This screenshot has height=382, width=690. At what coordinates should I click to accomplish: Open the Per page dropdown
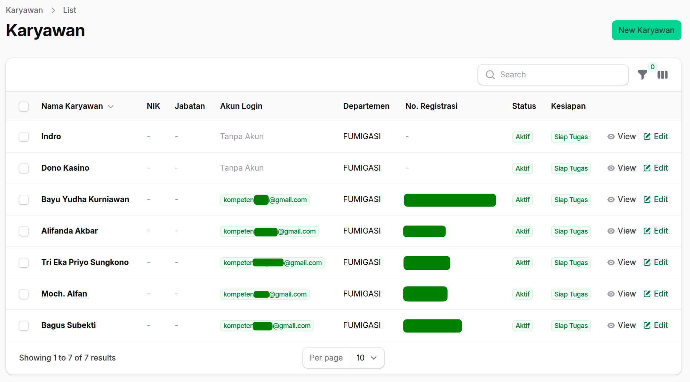tap(367, 358)
